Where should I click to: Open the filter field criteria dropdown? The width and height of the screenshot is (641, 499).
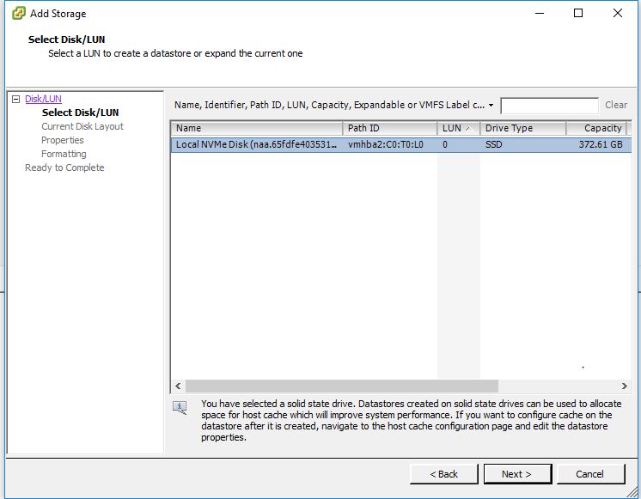[491, 105]
